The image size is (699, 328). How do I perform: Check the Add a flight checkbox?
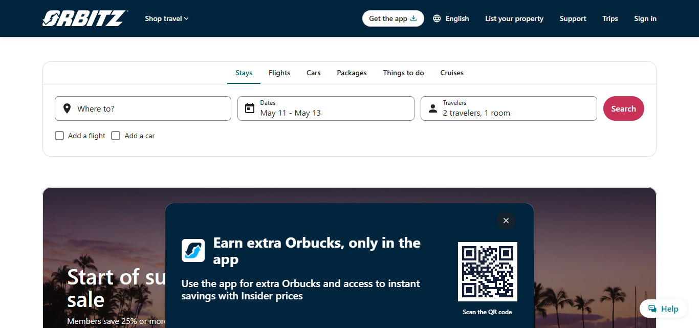coord(59,136)
